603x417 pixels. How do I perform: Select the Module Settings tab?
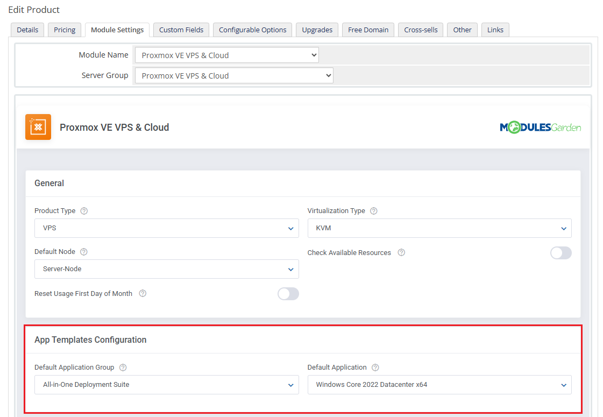tap(117, 30)
